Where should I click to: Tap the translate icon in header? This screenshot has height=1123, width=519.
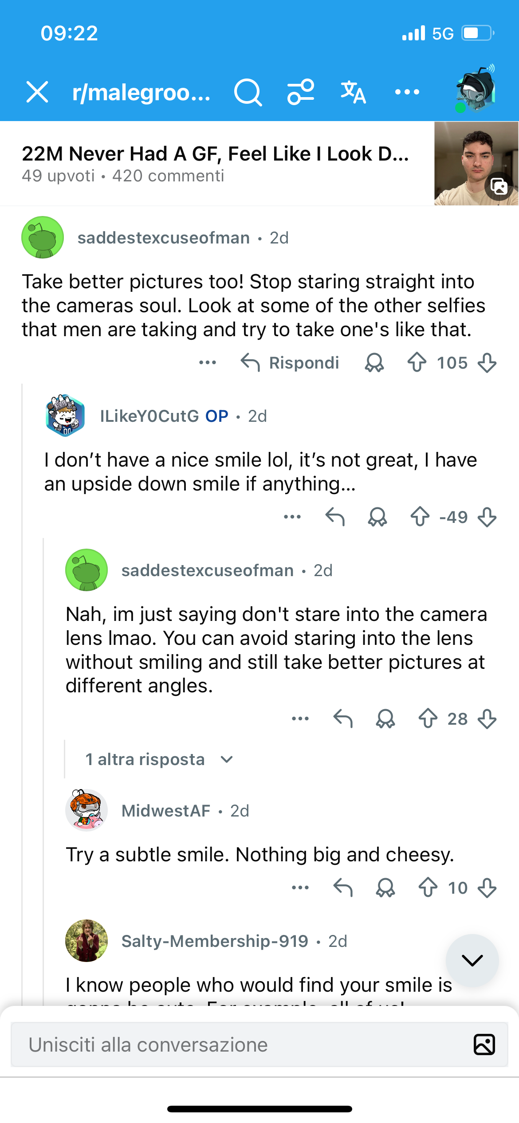tap(354, 92)
